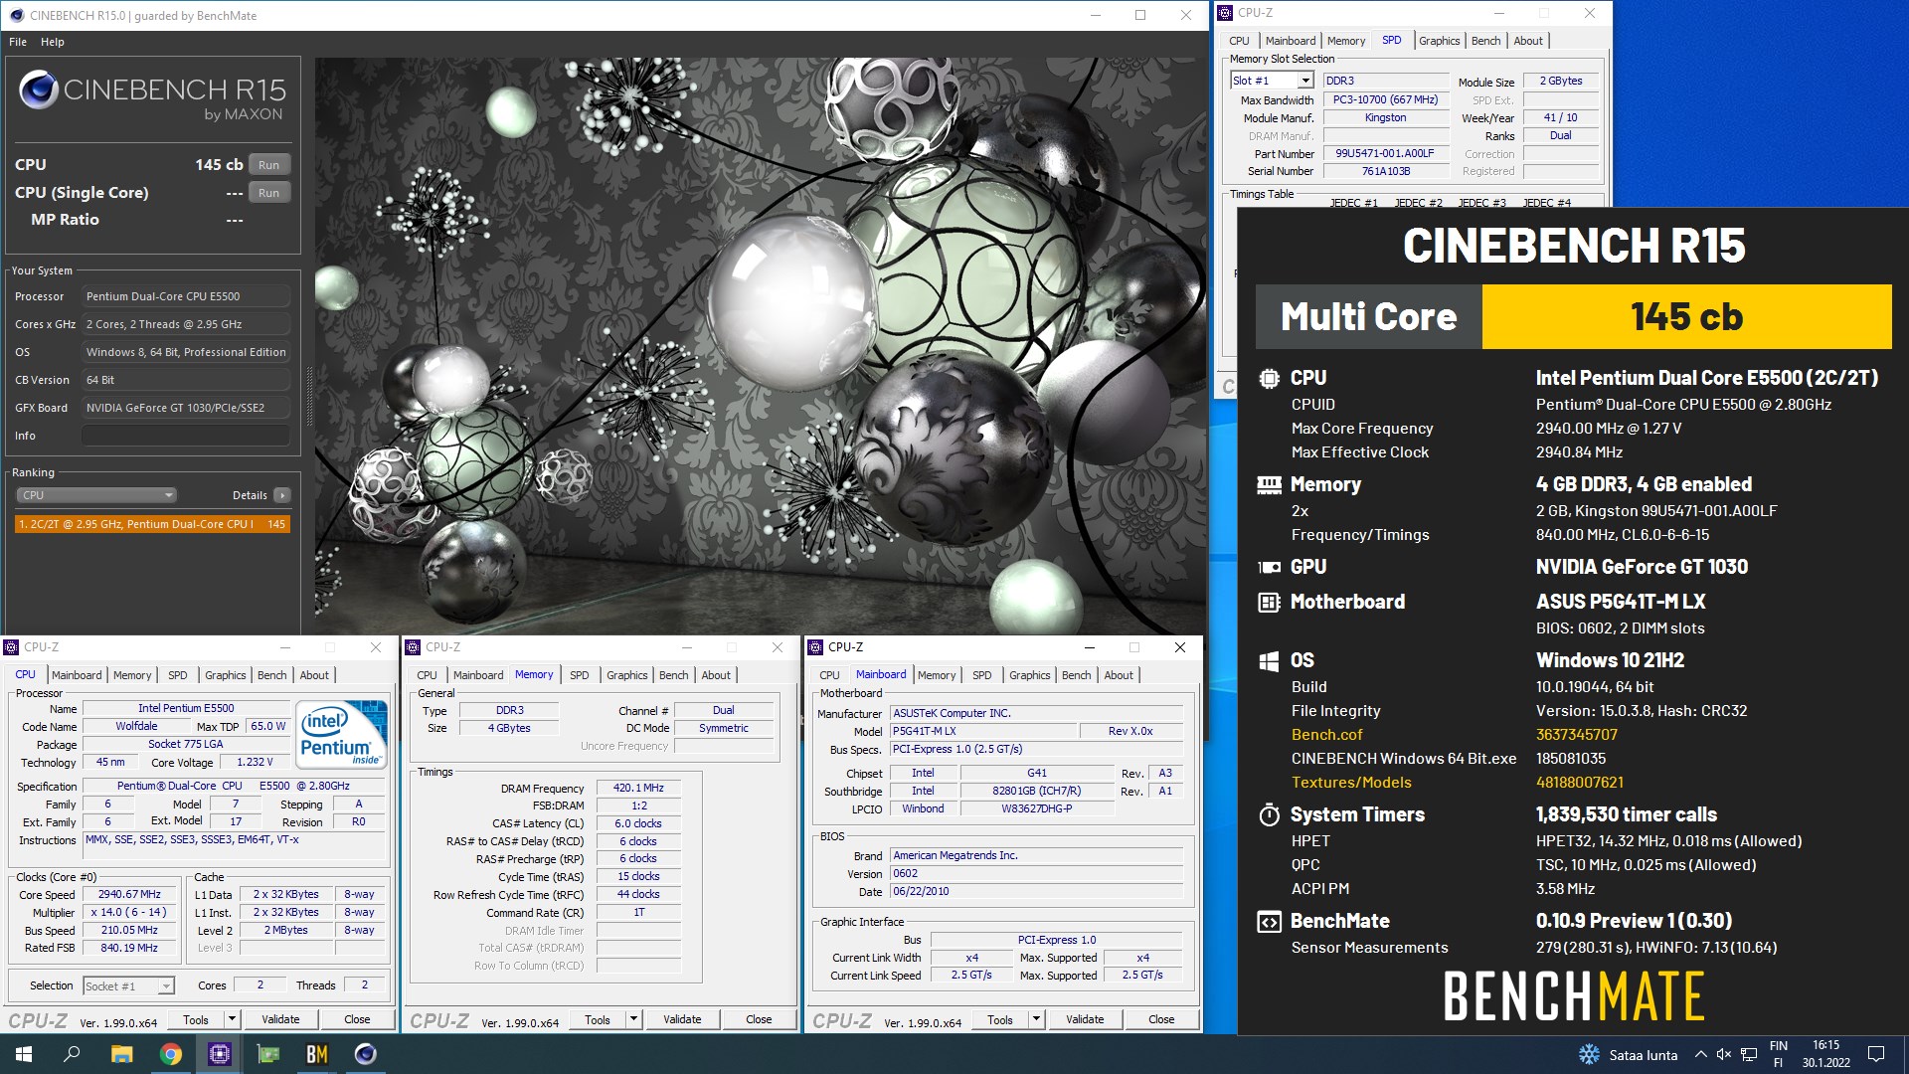The image size is (1909, 1074).
Task: Click Validate in CPU-Z Memory window
Action: [682, 1019]
